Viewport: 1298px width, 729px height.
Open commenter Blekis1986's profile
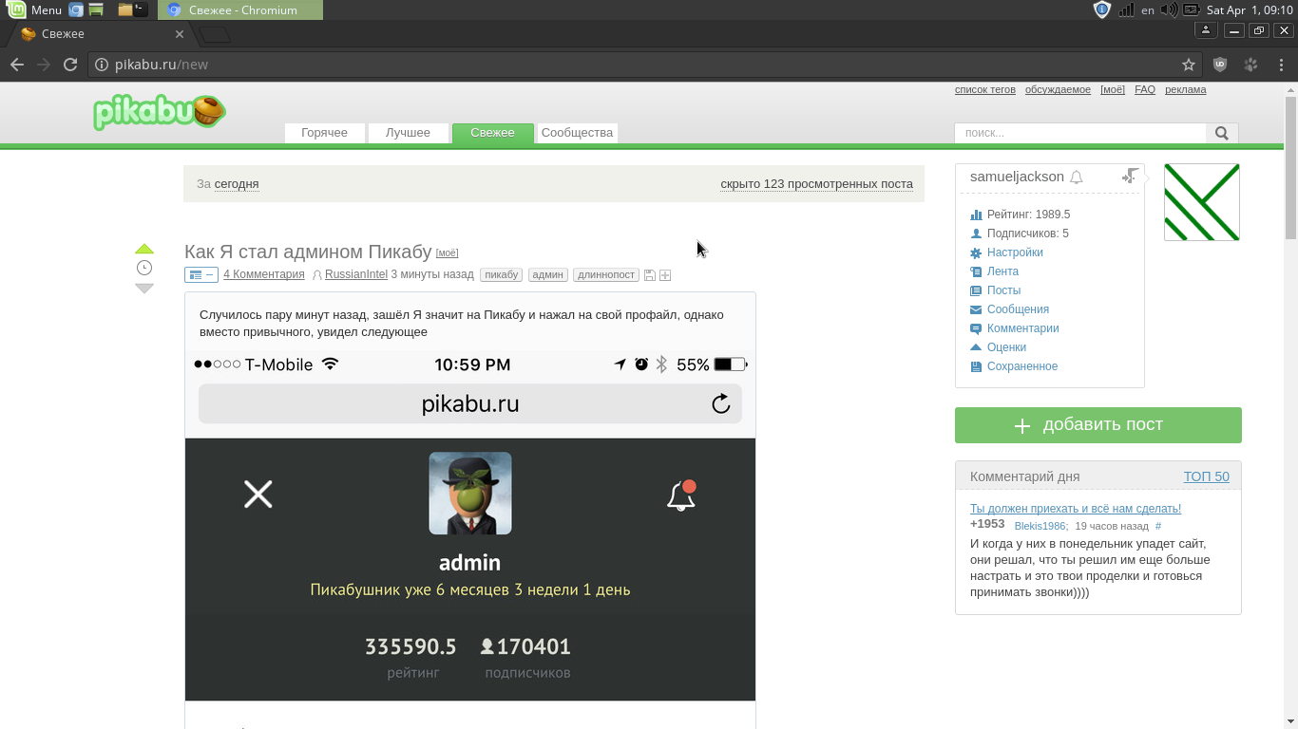1041,526
